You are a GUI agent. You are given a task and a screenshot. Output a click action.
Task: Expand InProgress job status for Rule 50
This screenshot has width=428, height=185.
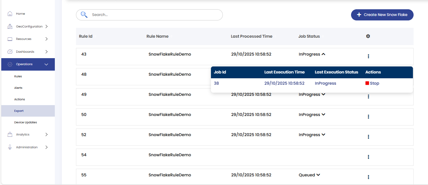(x=323, y=115)
